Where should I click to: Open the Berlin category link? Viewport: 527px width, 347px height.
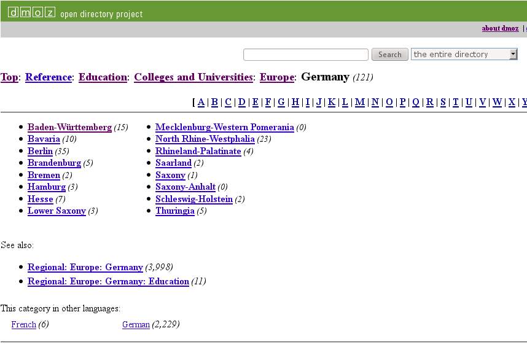tap(40, 151)
